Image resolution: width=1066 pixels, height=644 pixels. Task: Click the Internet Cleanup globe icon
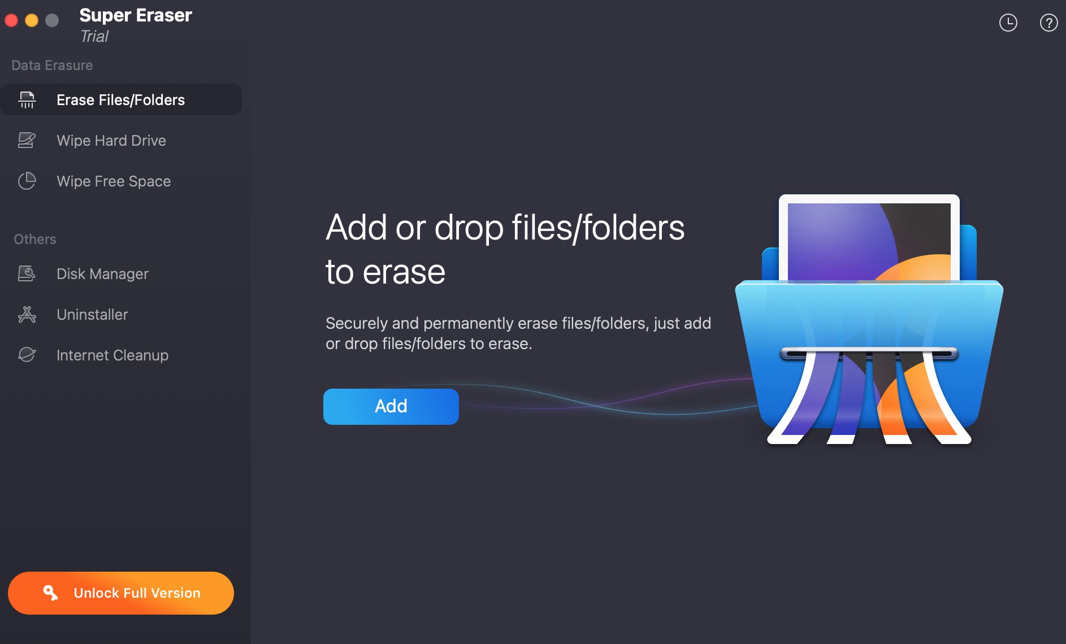coord(27,355)
